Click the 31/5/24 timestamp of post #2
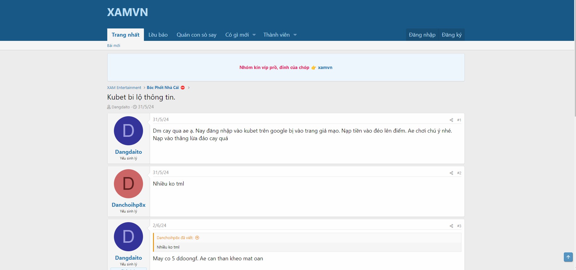 tap(161, 173)
